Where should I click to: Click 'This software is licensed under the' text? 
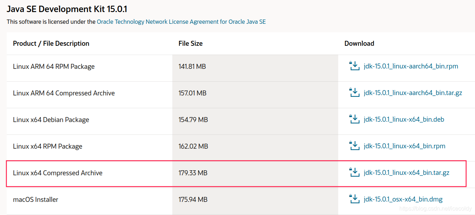click(x=51, y=22)
